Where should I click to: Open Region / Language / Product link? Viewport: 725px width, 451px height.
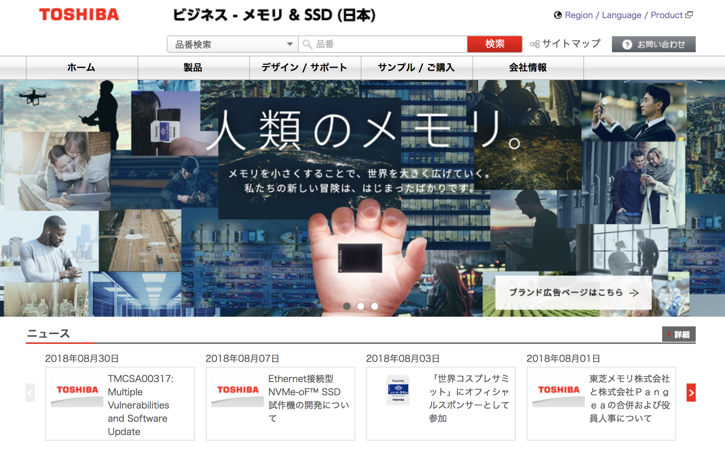tap(623, 15)
